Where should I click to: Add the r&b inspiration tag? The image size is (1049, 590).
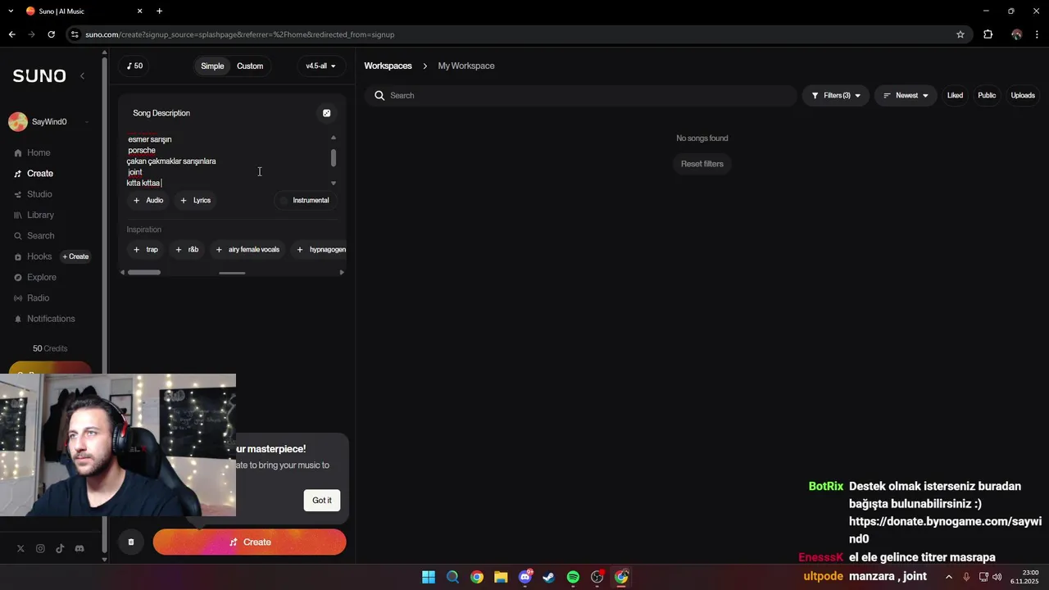pos(187,249)
